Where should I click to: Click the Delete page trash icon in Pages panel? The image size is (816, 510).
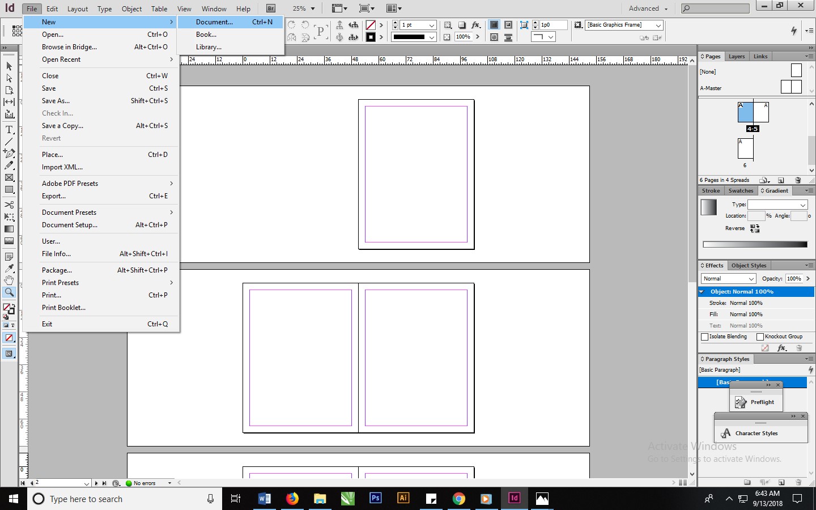click(798, 180)
